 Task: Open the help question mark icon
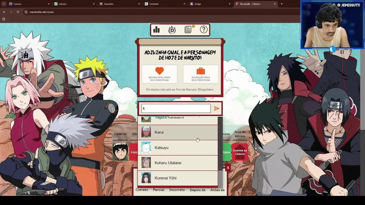pos(204,30)
